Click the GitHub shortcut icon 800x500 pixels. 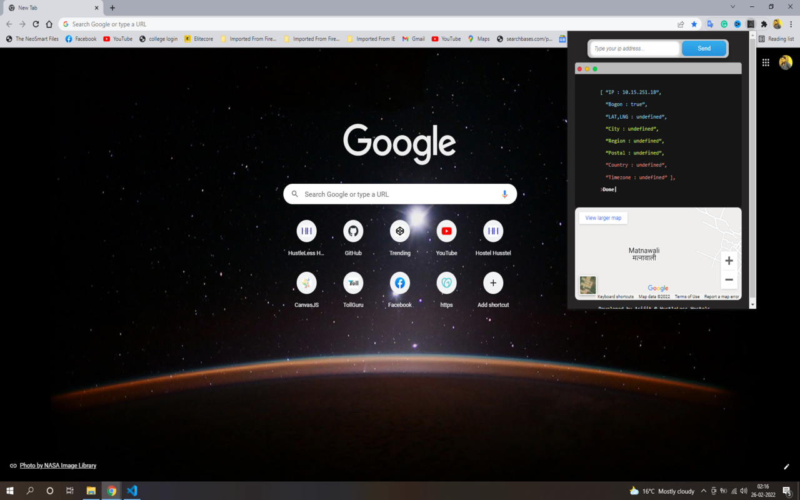[x=353, y=231]
